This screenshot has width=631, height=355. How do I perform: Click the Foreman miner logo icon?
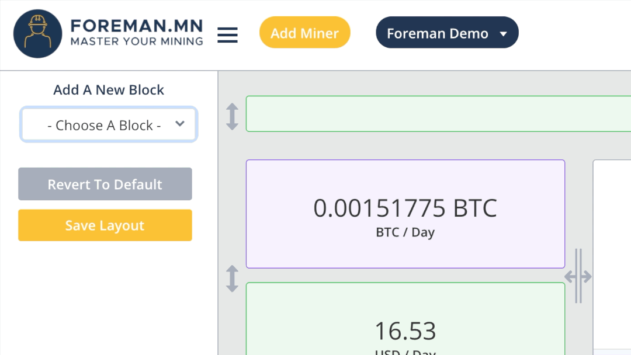pos(37,34)
